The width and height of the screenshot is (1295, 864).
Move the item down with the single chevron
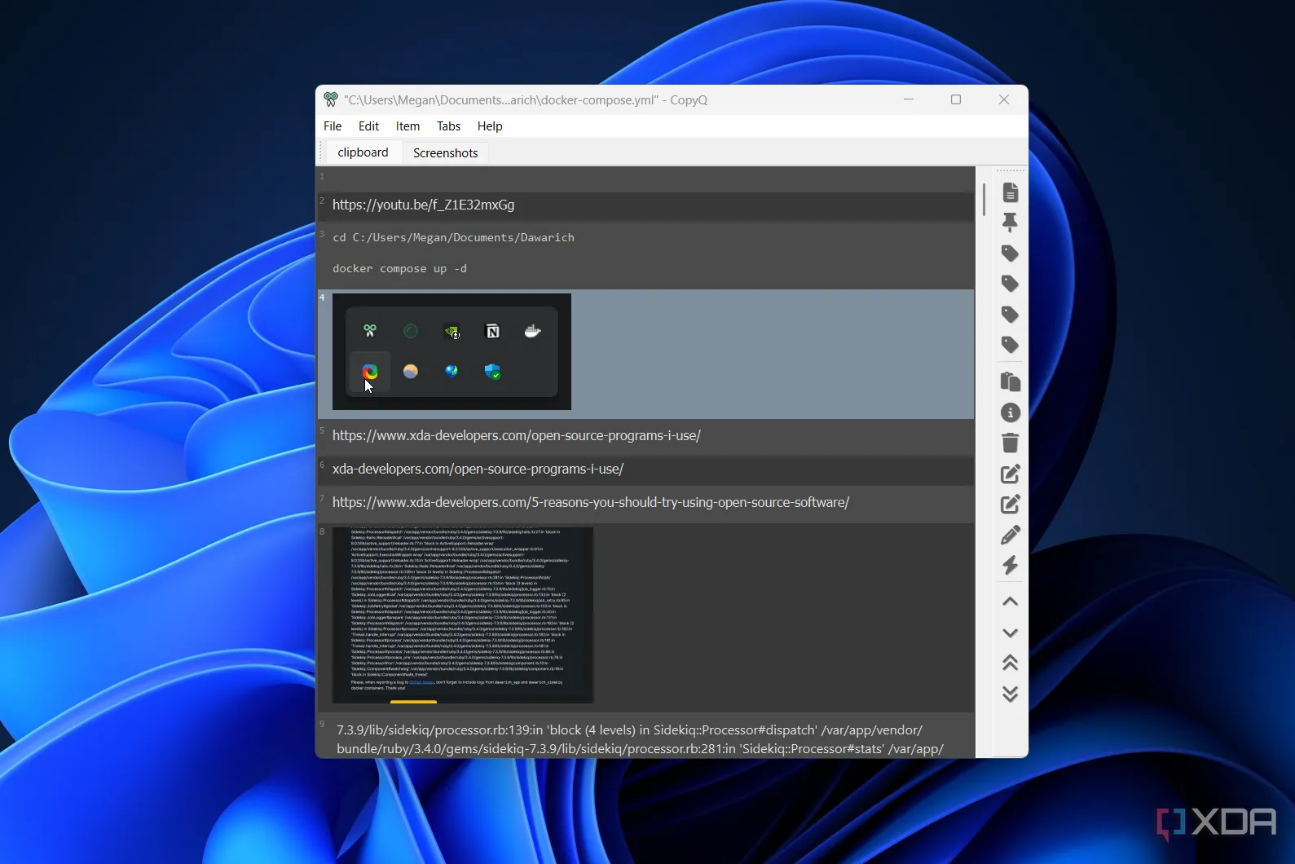coord(1010,633)
